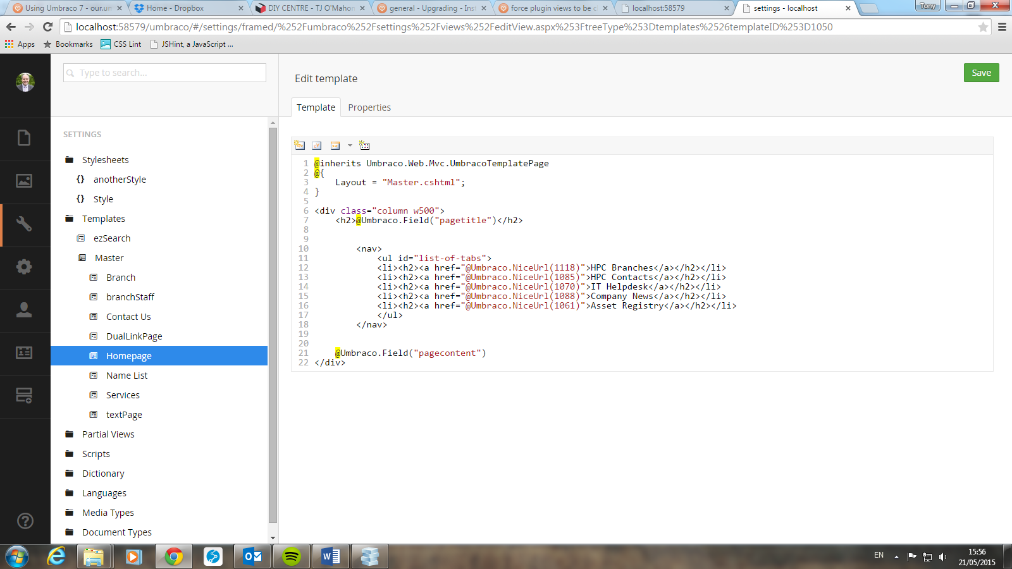1012x569 pixels.
Task: Open the Developer gear section
Action: pos(24,267)
